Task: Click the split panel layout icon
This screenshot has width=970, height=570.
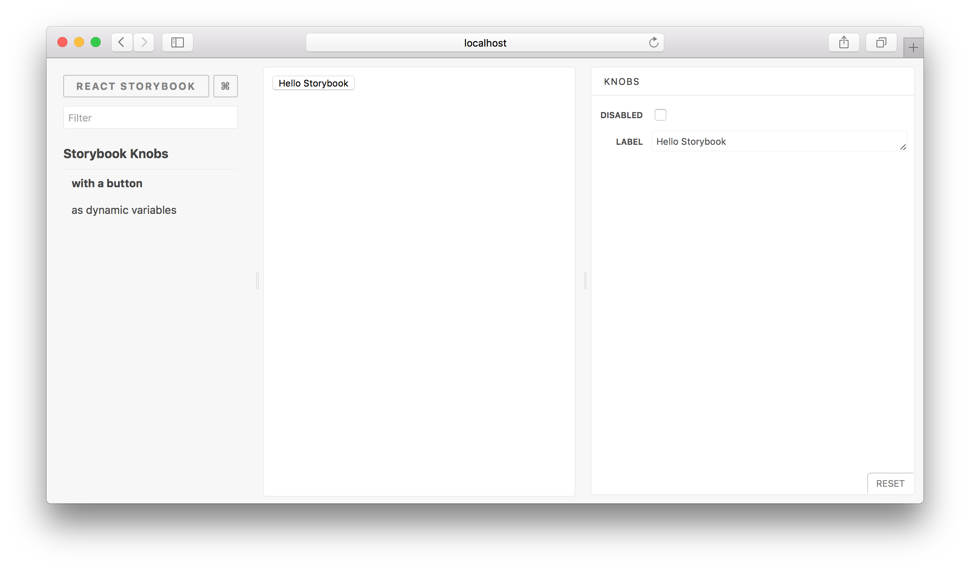Action: (x=178, y=43)
